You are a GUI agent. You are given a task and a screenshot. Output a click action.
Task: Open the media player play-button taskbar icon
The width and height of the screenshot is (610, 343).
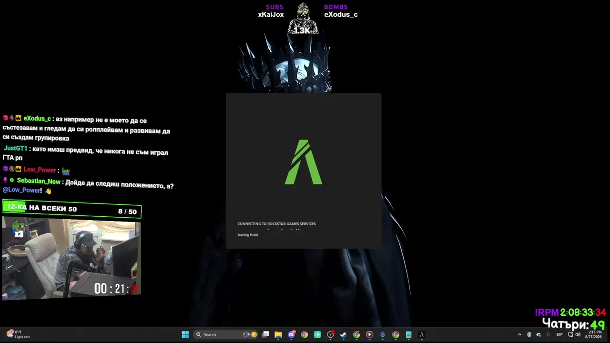click(369, 334)
